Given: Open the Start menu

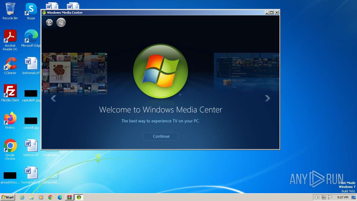Looking at the screenshot, I should [x=8, y=197].
